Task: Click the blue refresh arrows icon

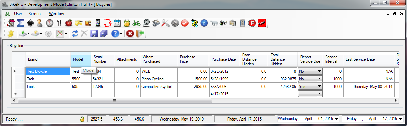Action: pos(75,34)
